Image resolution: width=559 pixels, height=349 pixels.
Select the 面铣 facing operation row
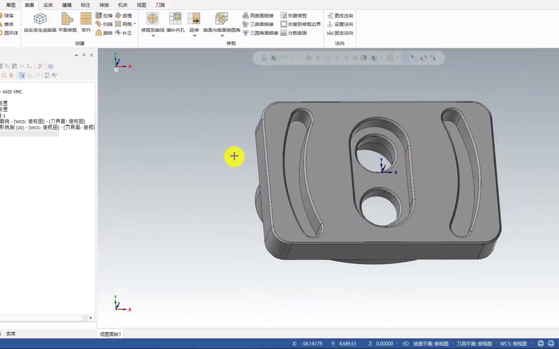43,121
